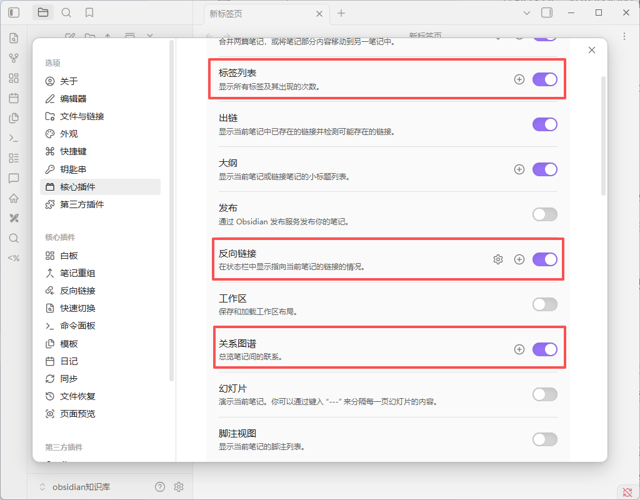
Task: Add hotkey for 反向链接 plugin
Action: [519, 259]
